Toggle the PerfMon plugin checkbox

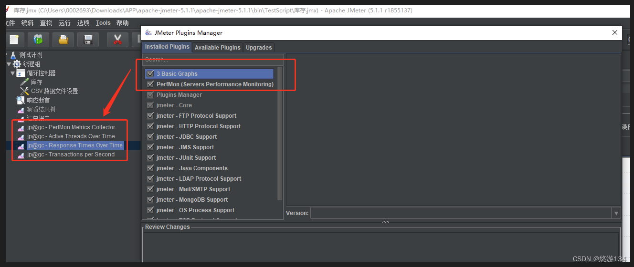click(x=150, y=84)
